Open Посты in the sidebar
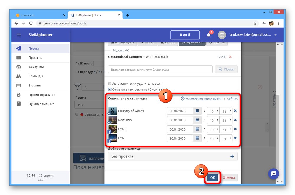The image size is (295, 195). click(40, 49)
